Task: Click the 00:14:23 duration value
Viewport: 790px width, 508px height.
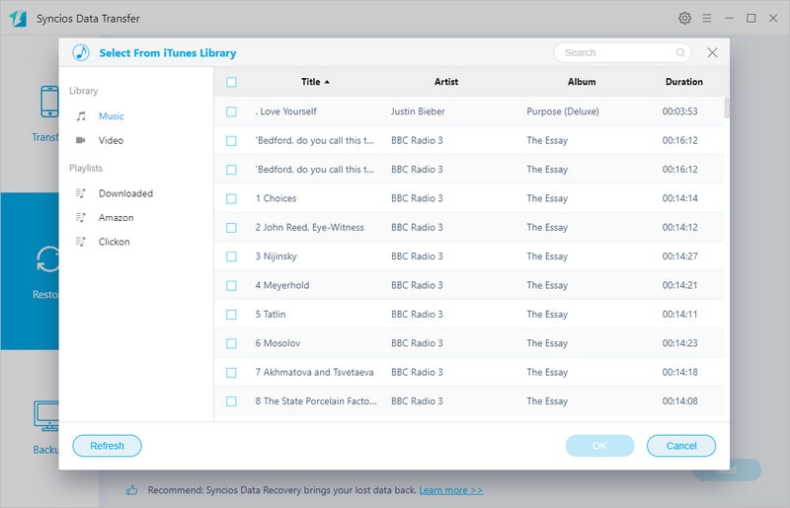Action: click(679, 343)
